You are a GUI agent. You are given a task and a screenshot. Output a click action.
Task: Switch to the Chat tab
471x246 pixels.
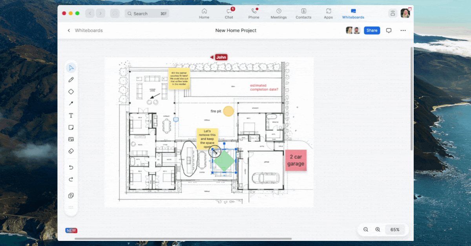point(229,13)
